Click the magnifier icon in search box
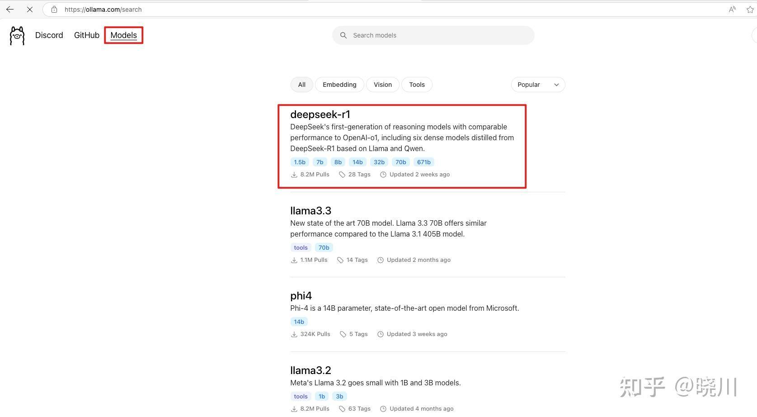Screen dimensions: 757x417 coord(343,35)
